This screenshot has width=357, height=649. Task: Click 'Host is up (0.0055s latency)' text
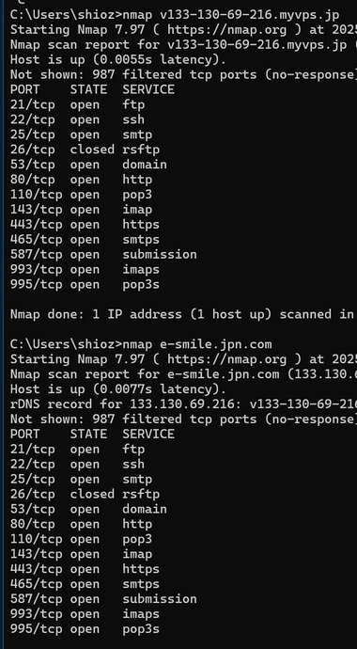point(118,59)
